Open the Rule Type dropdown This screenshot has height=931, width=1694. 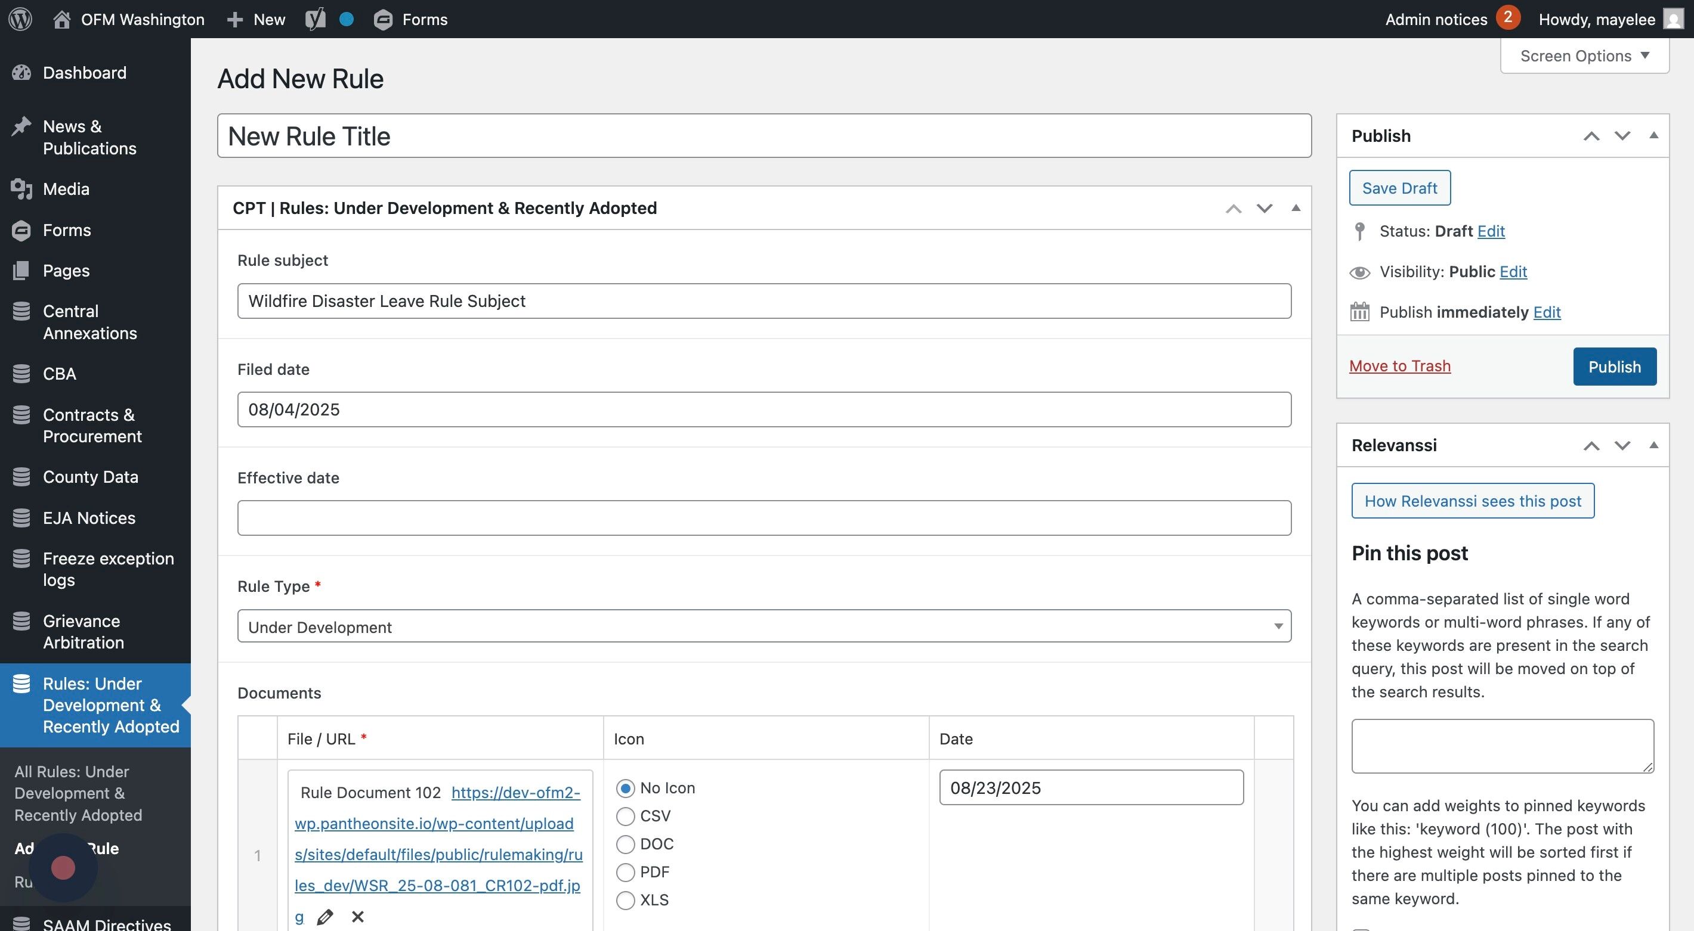763,627
